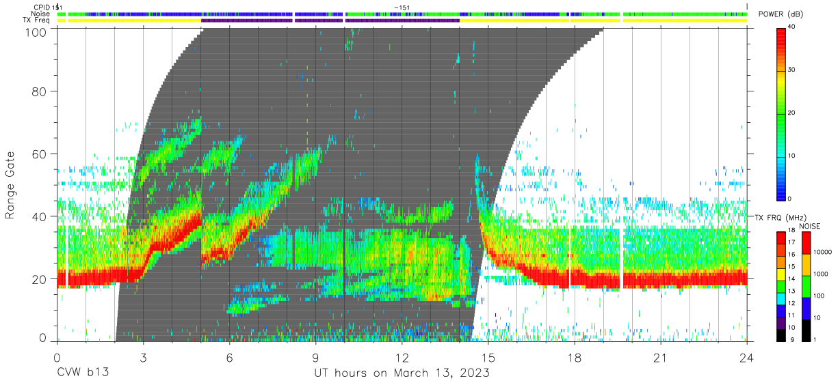
Task: Click the '10' value on power colorbar
Action: point(792,156)
